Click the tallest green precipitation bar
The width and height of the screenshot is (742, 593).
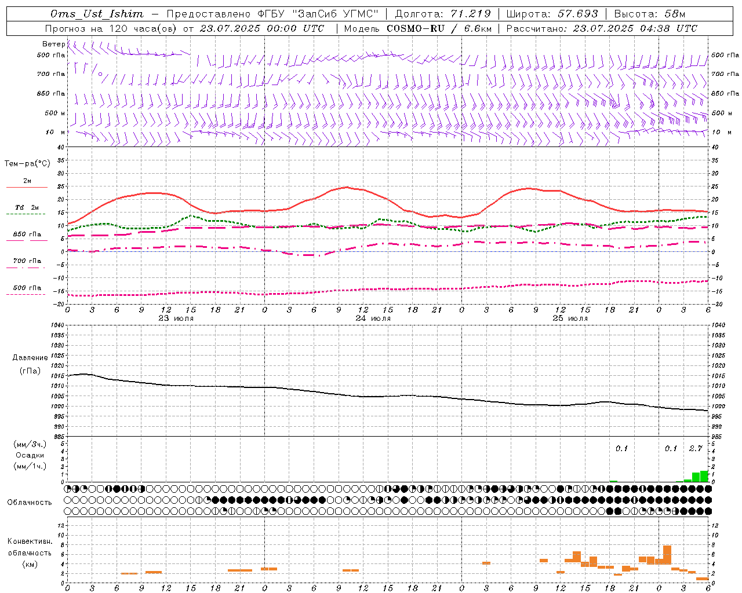coord(704,476)
